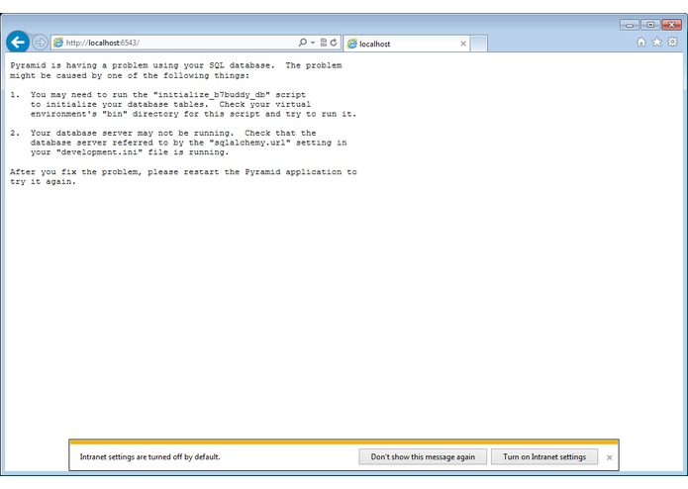The width and height of the screenshot is (688, 489).
Task: Maximize the Internet Explorer window
Action: point(650,25)
